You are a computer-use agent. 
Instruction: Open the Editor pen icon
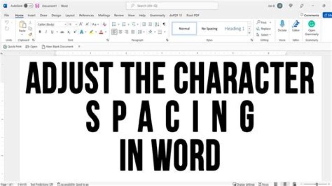(x=296, y=24)
